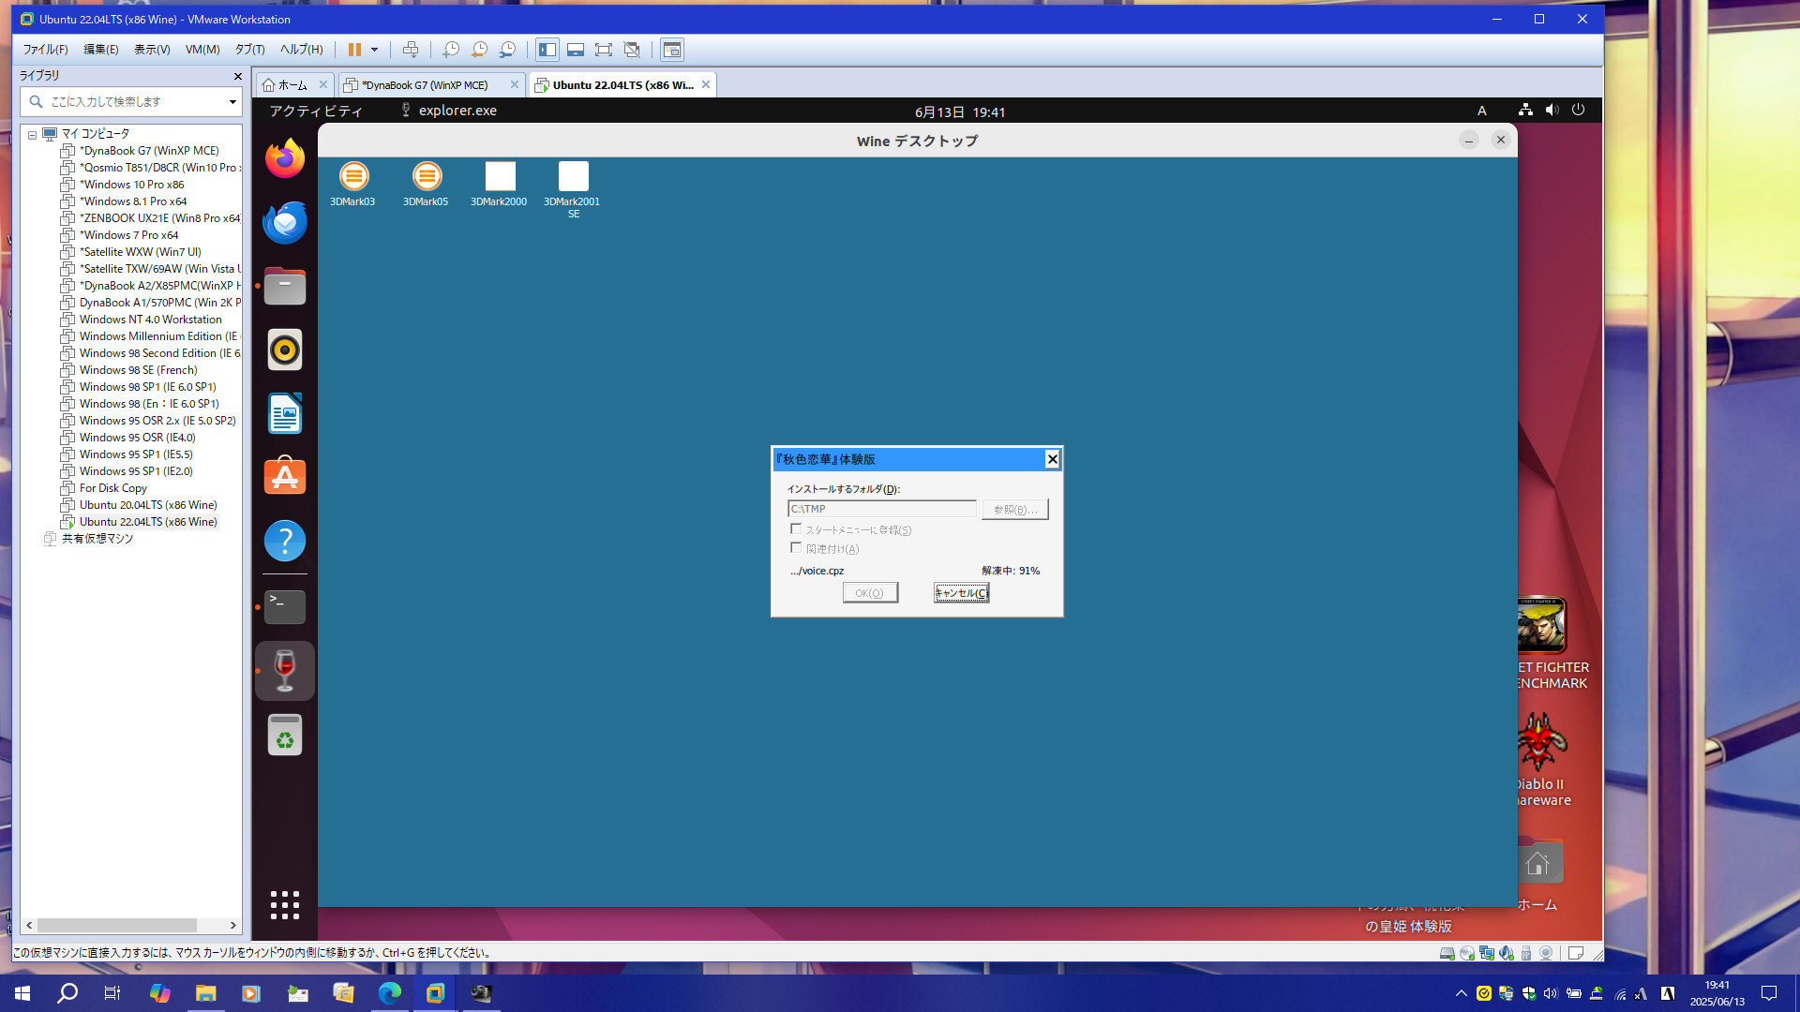Take a snapshot of this VM
Viewport: 1800px width, 1012px height.
tap(451, 50)
